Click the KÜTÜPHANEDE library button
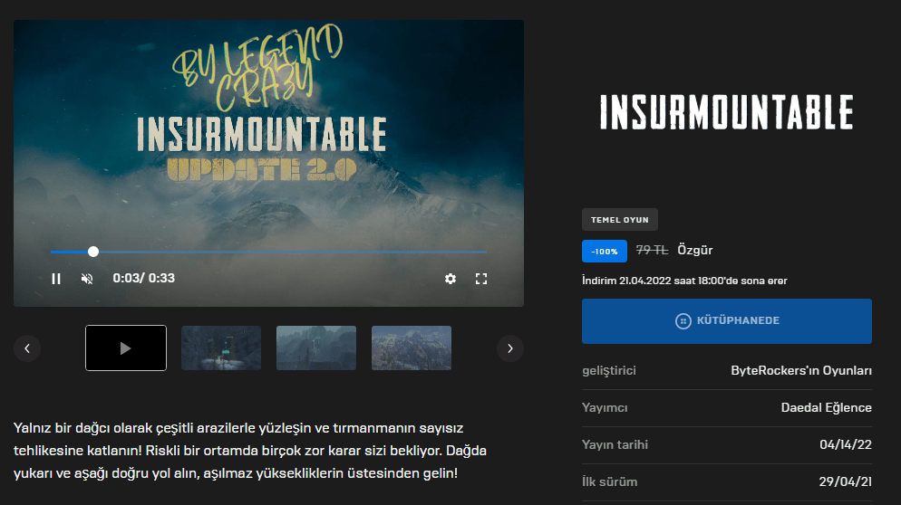The width and height of the screenshot is (901, 505). (x=726, y=320)
